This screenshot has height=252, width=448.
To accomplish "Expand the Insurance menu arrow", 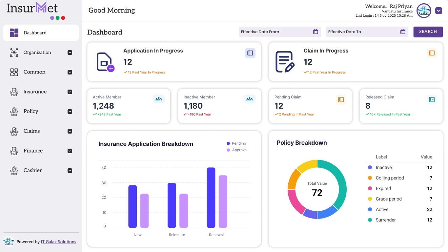I will click(x=70, y=92).
